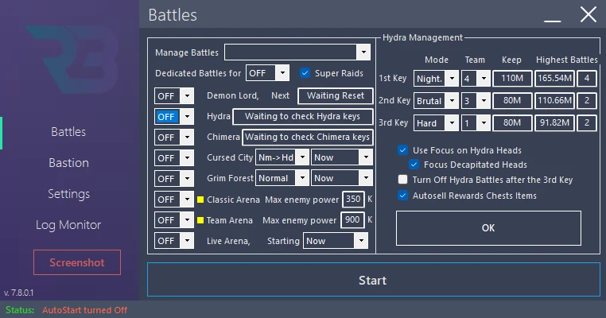Uncheck Autosell Rewards Chests Items
This screenshot has width=606, height=318.
[x=402, y=196]
